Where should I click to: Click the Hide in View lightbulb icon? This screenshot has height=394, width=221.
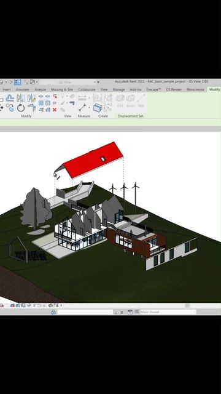click(63, 97)
